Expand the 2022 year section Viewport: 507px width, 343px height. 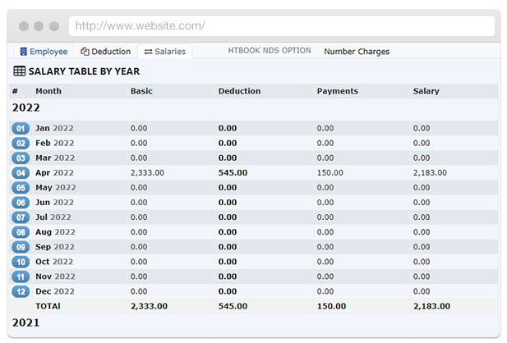(x=26, y=107)
